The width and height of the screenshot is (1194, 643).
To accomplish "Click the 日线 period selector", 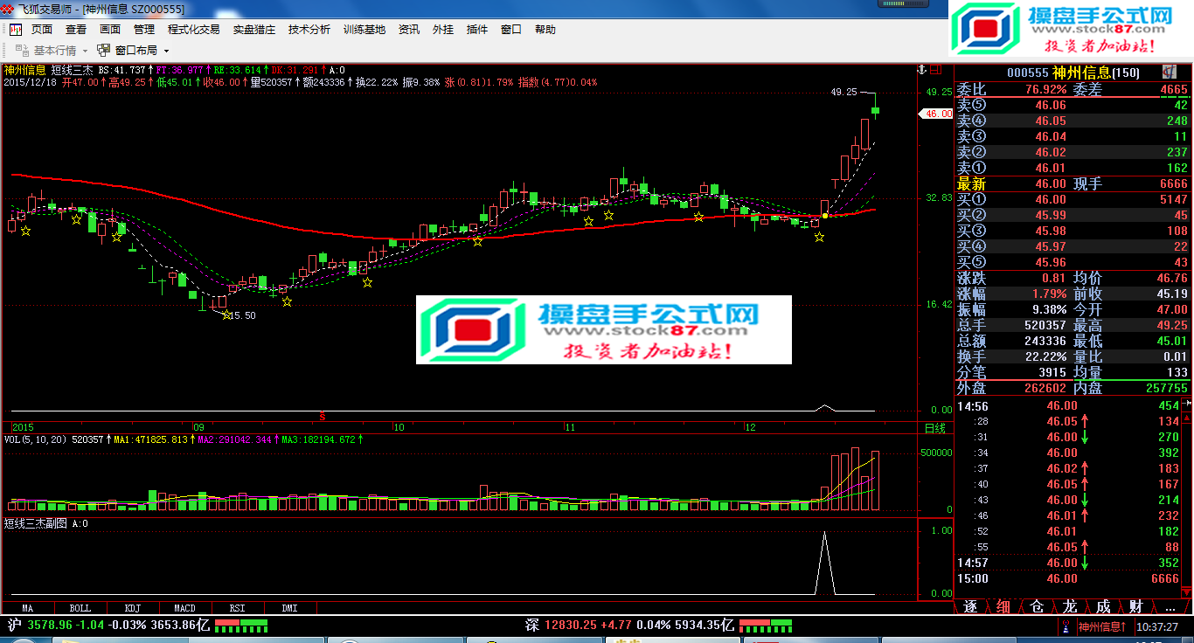I will 935,428.
